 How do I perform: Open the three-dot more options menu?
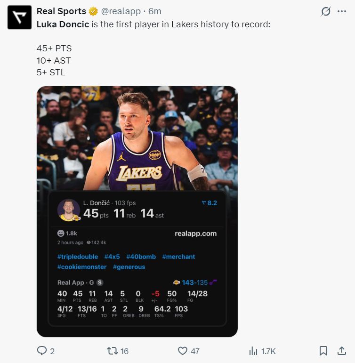click(x=342, y=11)
